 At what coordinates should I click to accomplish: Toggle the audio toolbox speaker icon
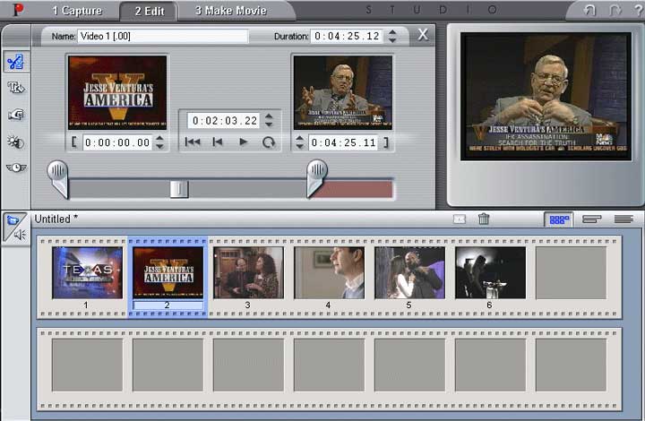[20, 235]
